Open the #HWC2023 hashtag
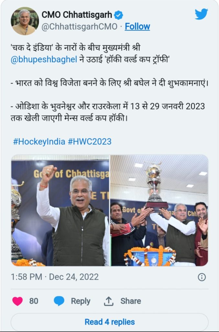 pyautogui.click(x=90, y=141)
